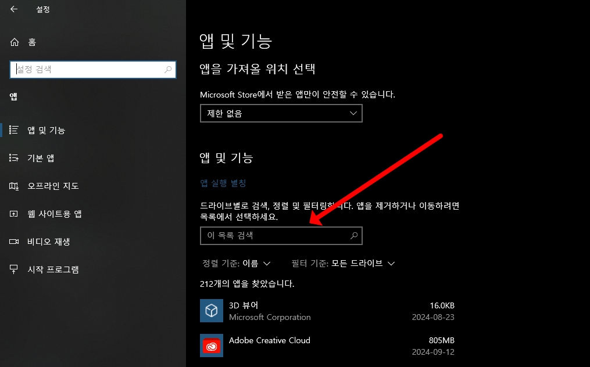The height and width of the screenshot is (367, 590).
Task: Click the 설정 title in the header
Action: 42,9
